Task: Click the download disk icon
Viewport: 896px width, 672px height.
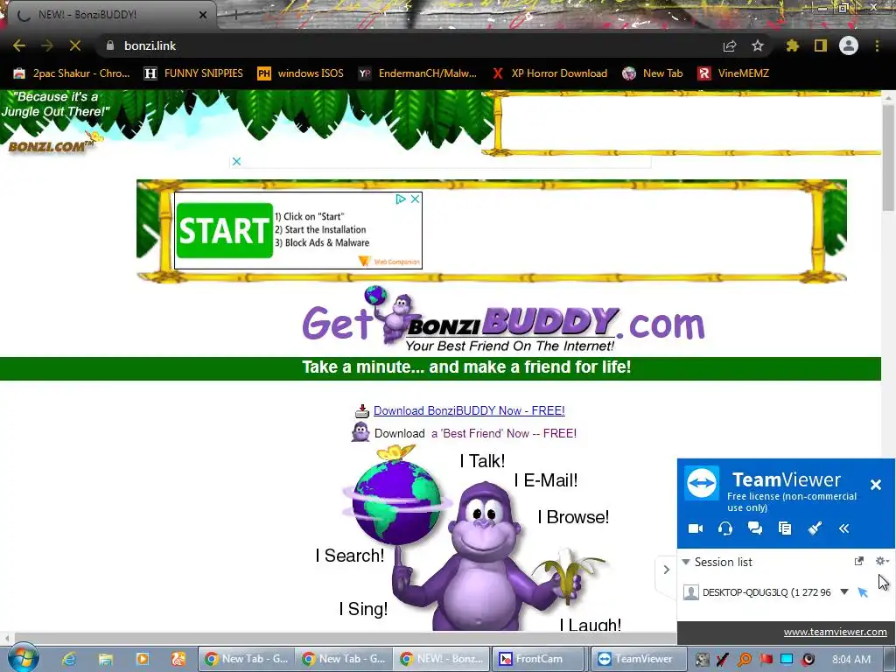Action: coord(361,411)
